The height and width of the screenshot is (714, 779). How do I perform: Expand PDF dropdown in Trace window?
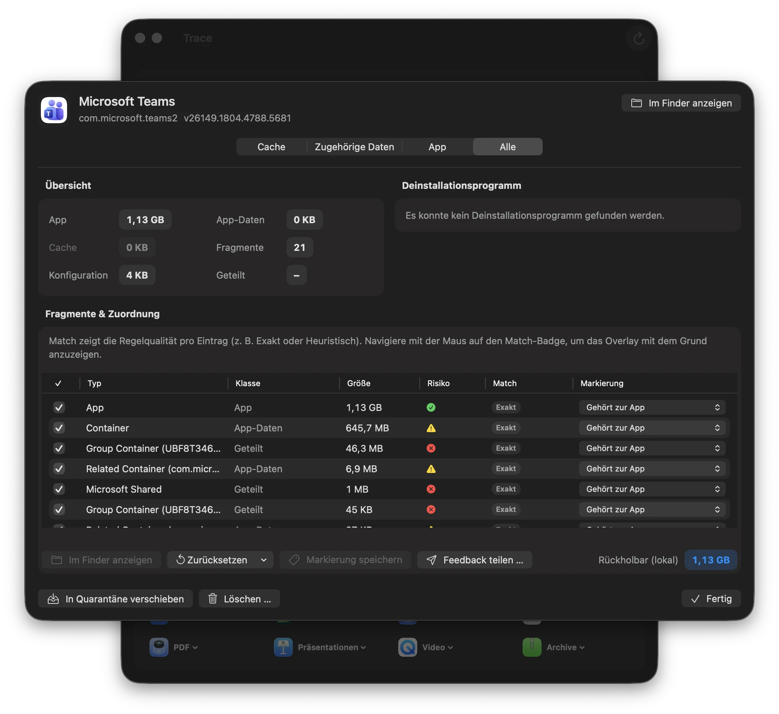pyautogui.click(x=195, y=647)
